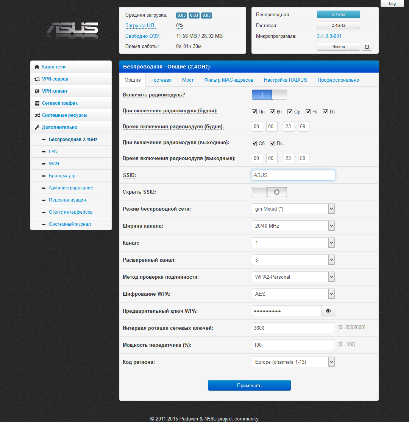Click the Свободно ОЗУ link
The height and width of the screenshot is (422, 409).
143,36
